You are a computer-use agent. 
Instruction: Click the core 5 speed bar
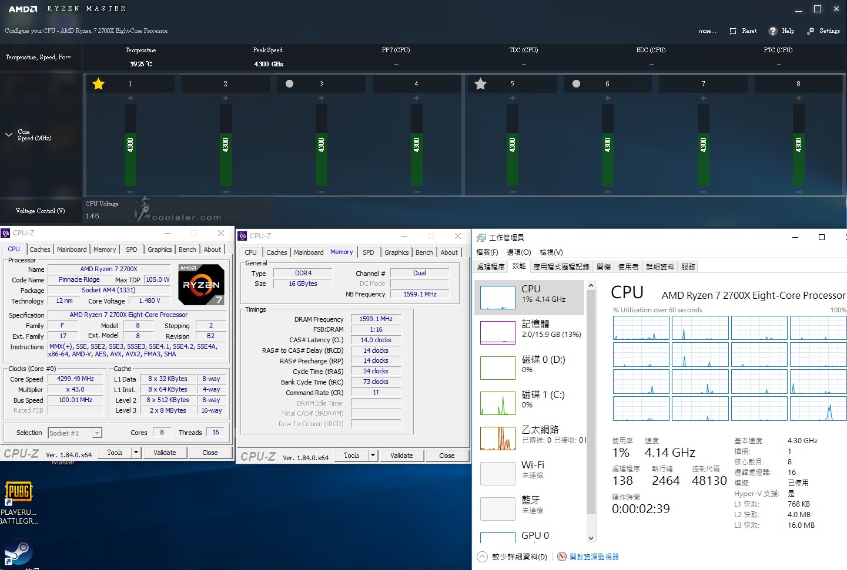pos(512,145)
